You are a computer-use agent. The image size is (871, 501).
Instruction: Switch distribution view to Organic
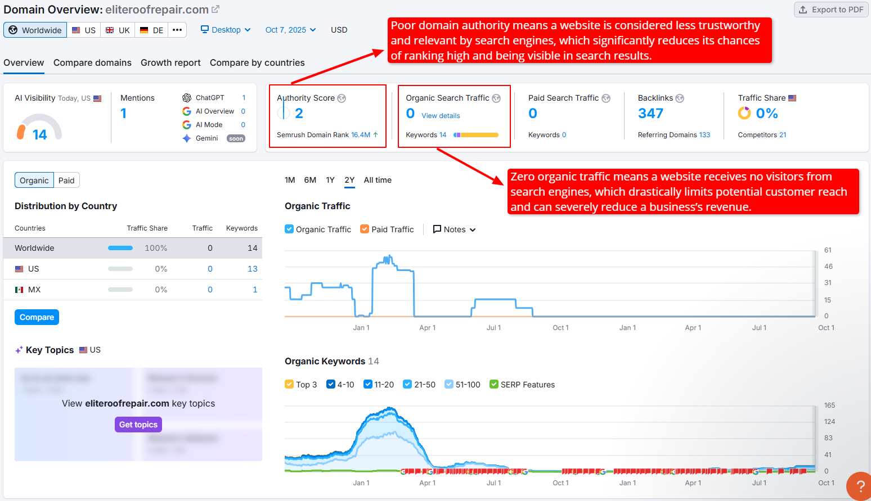pos(34,180)
